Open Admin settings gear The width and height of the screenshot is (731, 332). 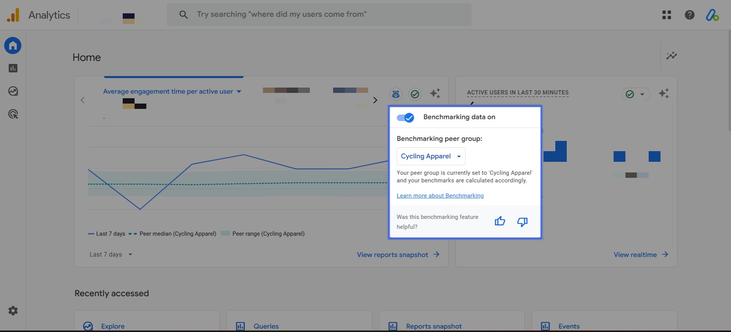[13, 311]
